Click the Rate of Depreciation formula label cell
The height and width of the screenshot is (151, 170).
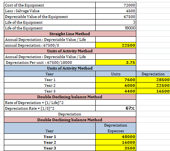(x=50, y=102)
